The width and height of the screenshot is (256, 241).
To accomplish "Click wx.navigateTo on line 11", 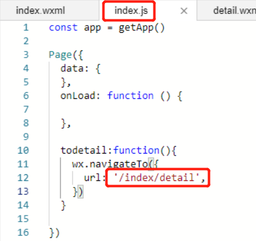I will coord(110,165).
